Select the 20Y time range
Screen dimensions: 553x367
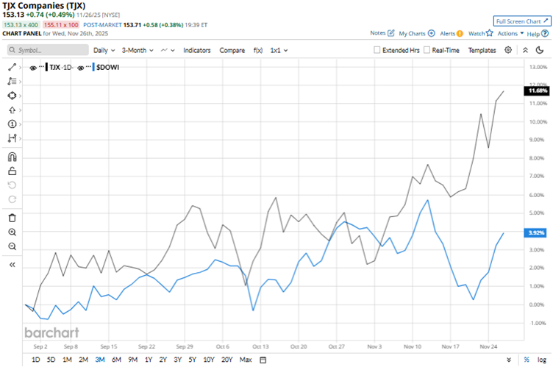[226, 360]
